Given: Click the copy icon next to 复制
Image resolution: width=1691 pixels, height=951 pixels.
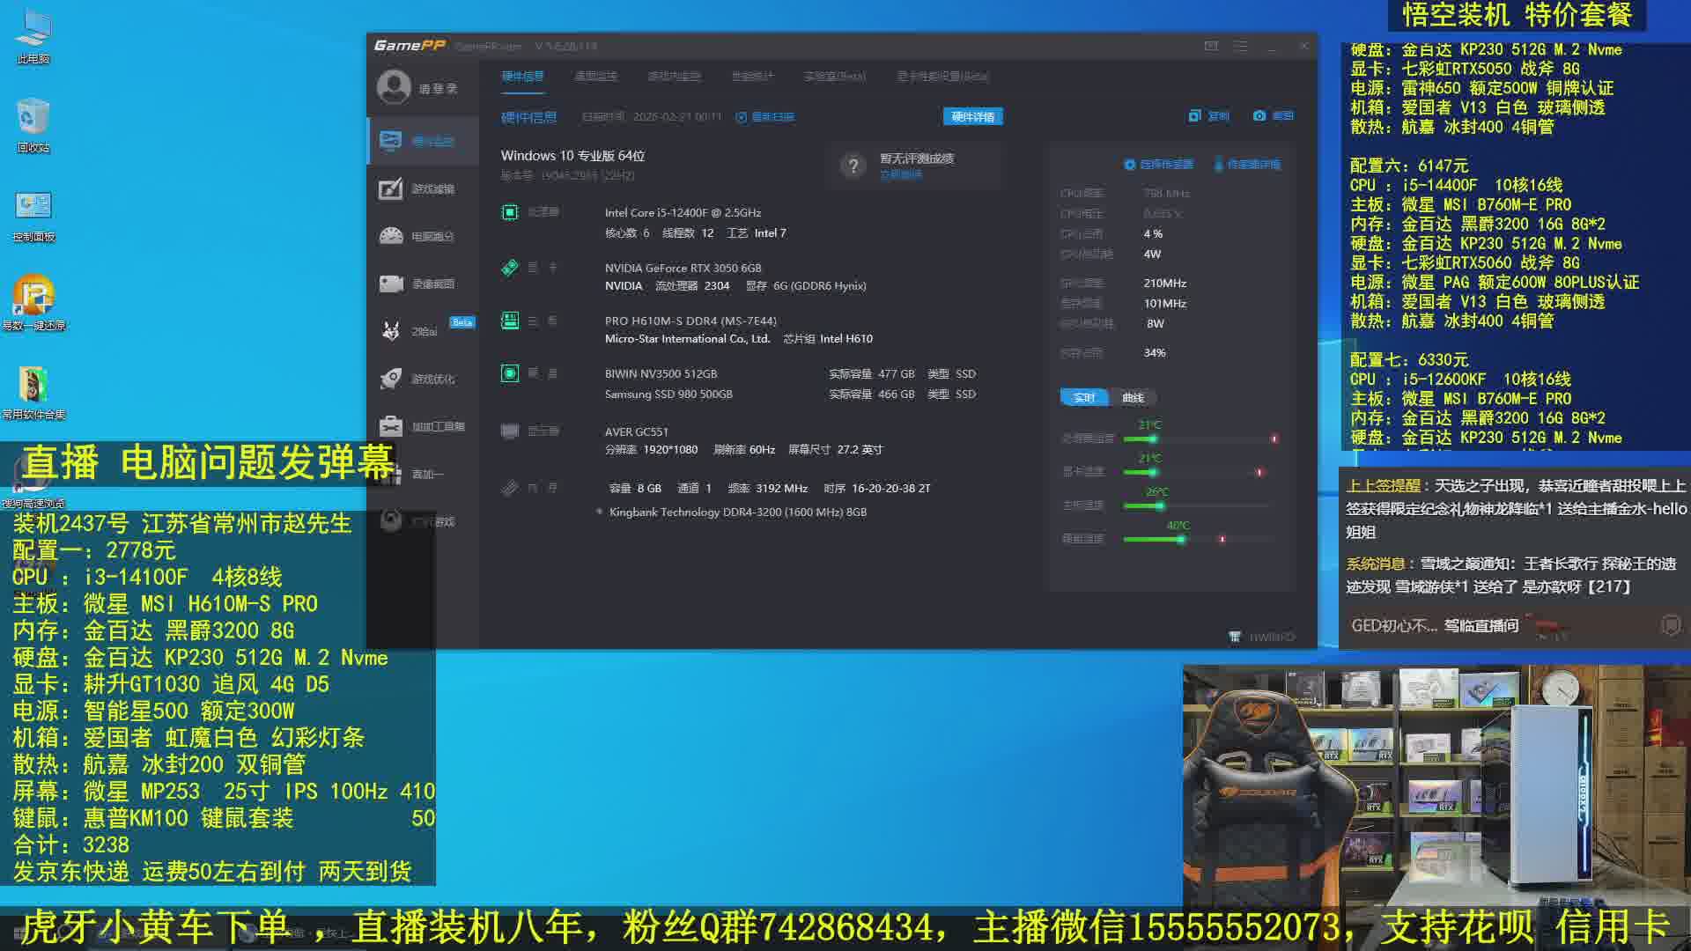Looking at the screenshot, I should 1194,116.
